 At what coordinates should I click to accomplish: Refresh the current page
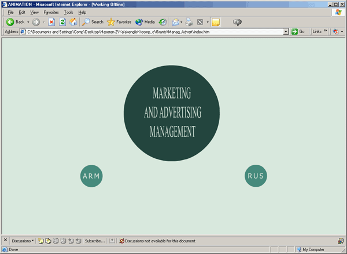(x=62, y=22)
